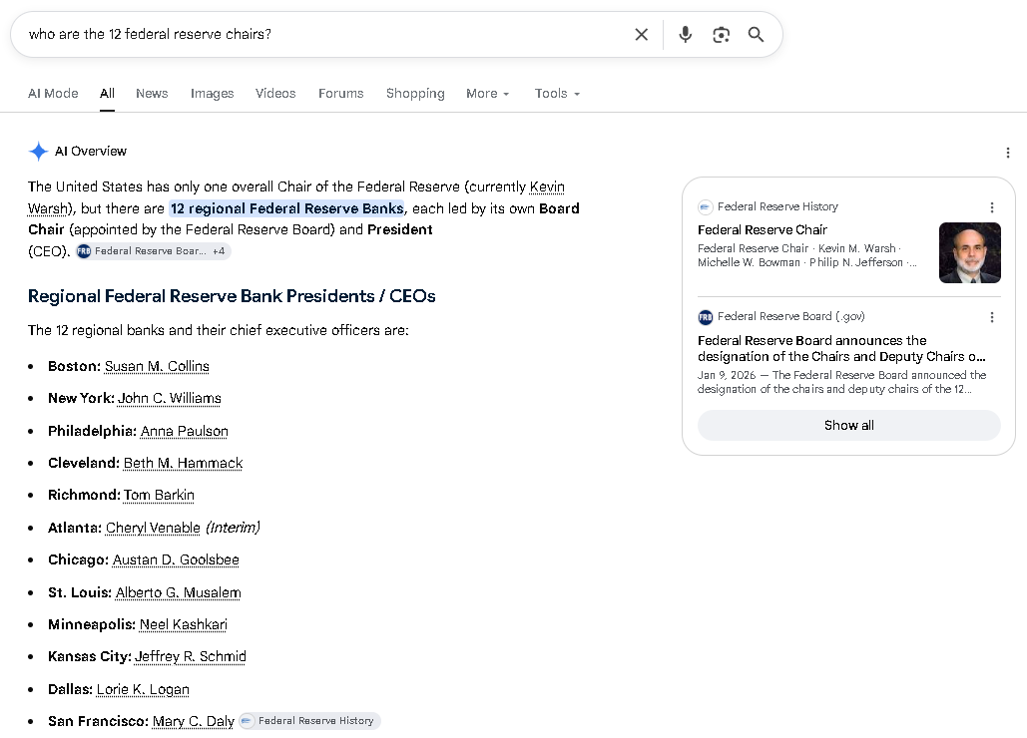
Task: Click the AI Overview sparkle icon
Action: click(x=39, y=152)
